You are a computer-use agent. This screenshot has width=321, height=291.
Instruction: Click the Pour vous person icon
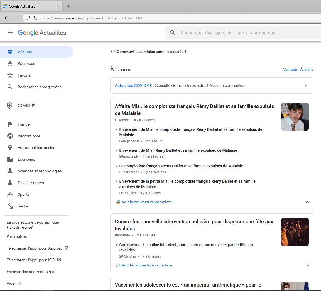[10, 63]
